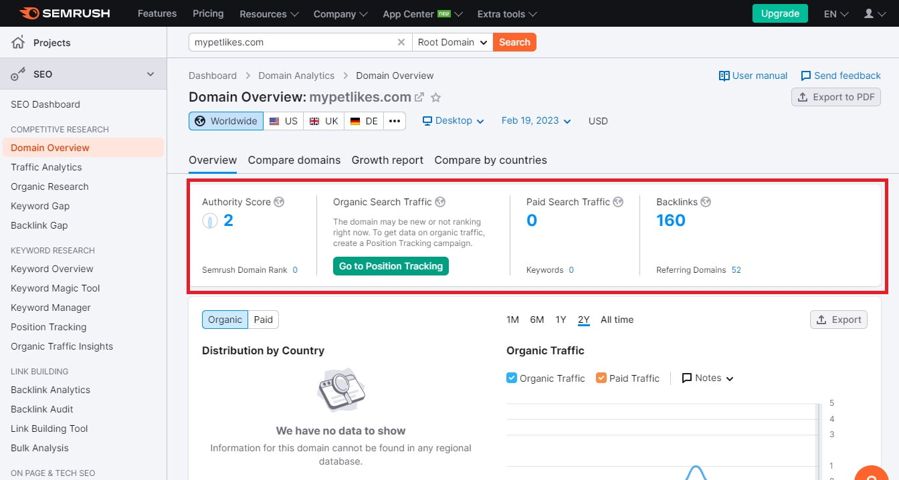Click the Projects home icon

[18, 43]
